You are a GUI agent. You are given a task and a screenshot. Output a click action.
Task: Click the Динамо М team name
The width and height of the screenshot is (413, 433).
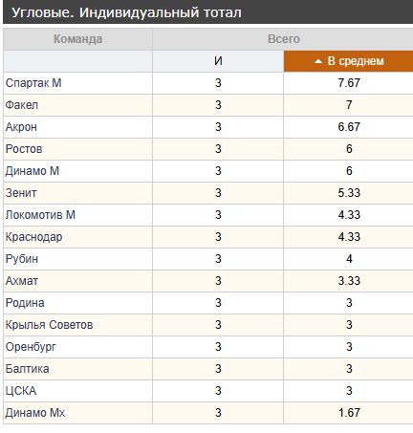point(33,171)
